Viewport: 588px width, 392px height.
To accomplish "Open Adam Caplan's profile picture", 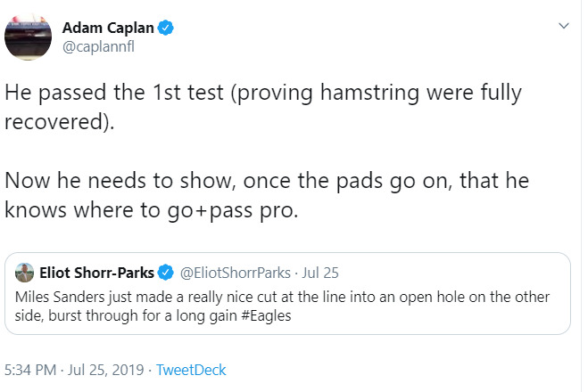I will (29, 37).
